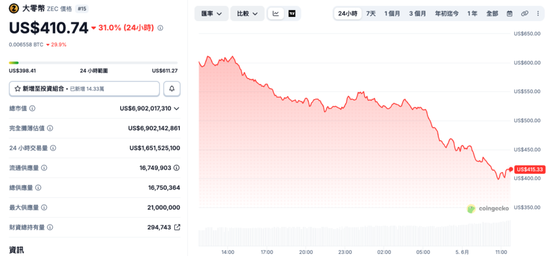This screenshot has width=554, height=256.
Task: Click info icon after 16,749,903 value
Action: tap(177, 168)
